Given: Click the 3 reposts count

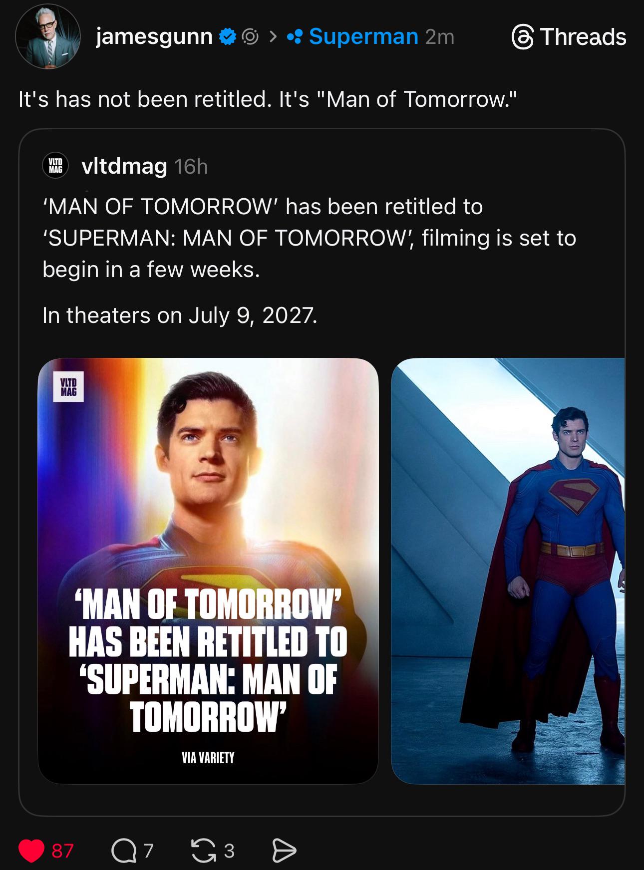Looking at the screenshot, I should coord(229,851).
